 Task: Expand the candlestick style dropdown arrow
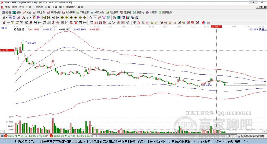point(31,18)
